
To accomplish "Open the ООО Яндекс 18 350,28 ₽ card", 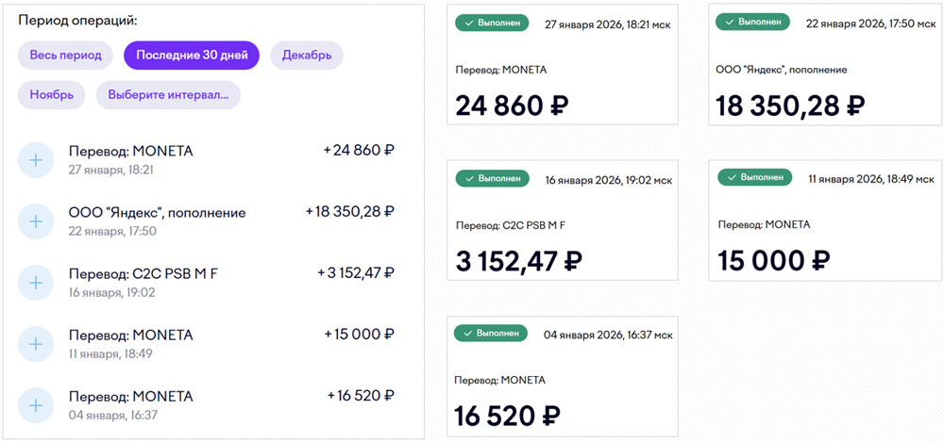I will click(x=826, y=85).
